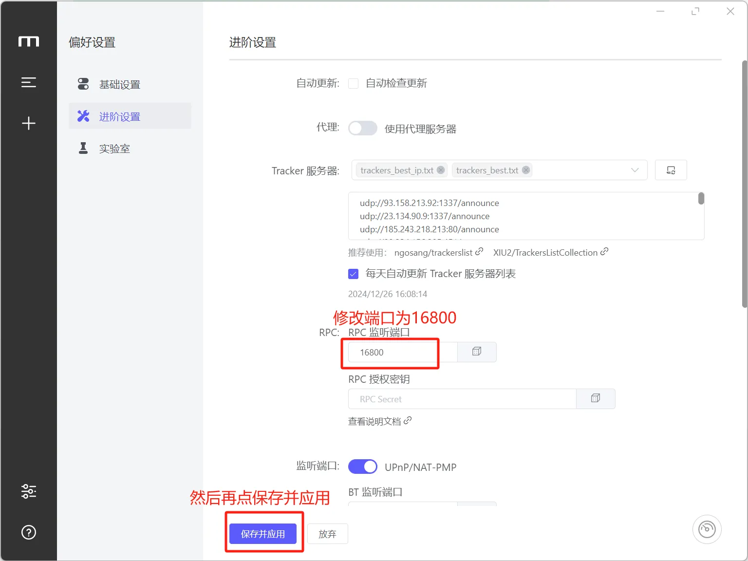Screen dimensions: 748x561
Task: Remove trackers_best_ip.txt tag
Action: pos(441,170)
